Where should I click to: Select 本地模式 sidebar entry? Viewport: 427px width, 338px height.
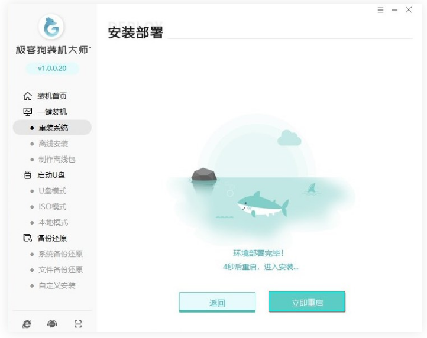pos(52,222)
